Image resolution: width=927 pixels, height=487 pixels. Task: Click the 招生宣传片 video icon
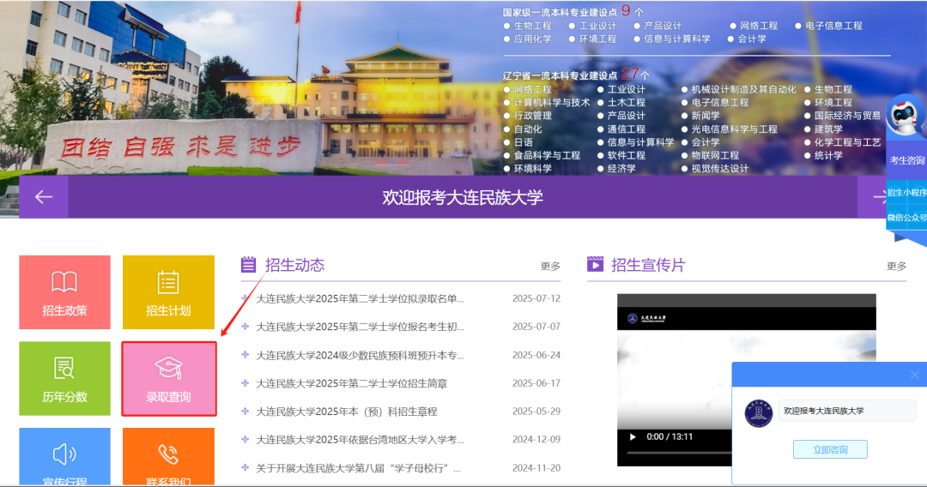pyautogui.click(x=595, y=264)
